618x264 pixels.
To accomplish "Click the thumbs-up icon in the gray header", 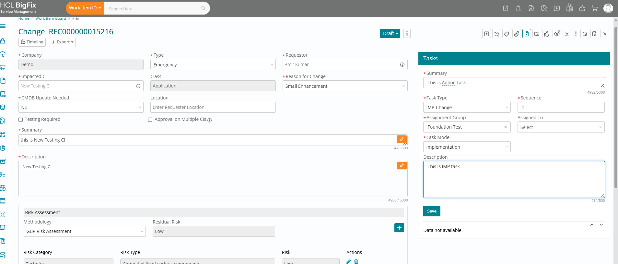I will 582,8.
